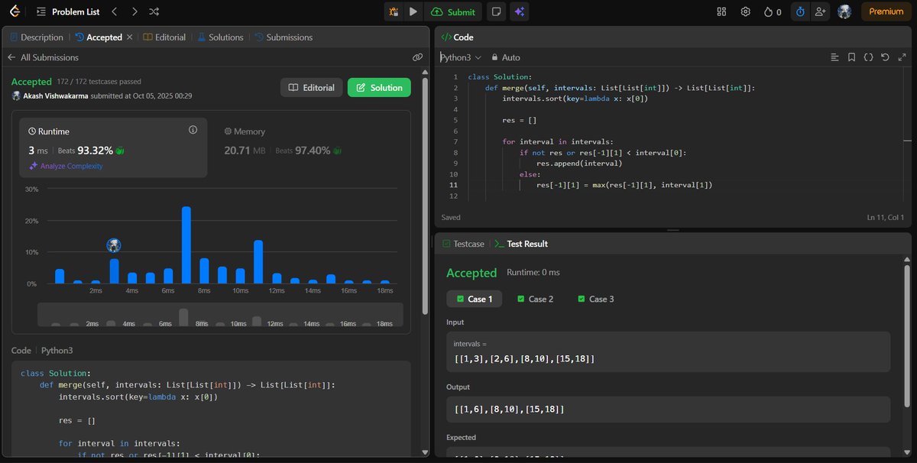The image size is (917, 463).
Task: Close the Accepted tab
Action: pos(129,37)
